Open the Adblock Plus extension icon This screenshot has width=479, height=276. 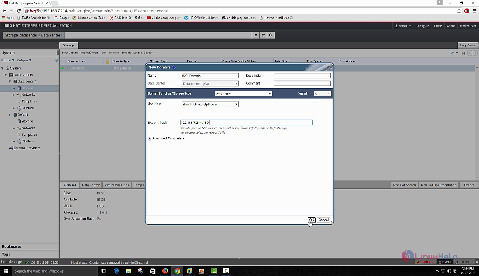tap(467, 11)
